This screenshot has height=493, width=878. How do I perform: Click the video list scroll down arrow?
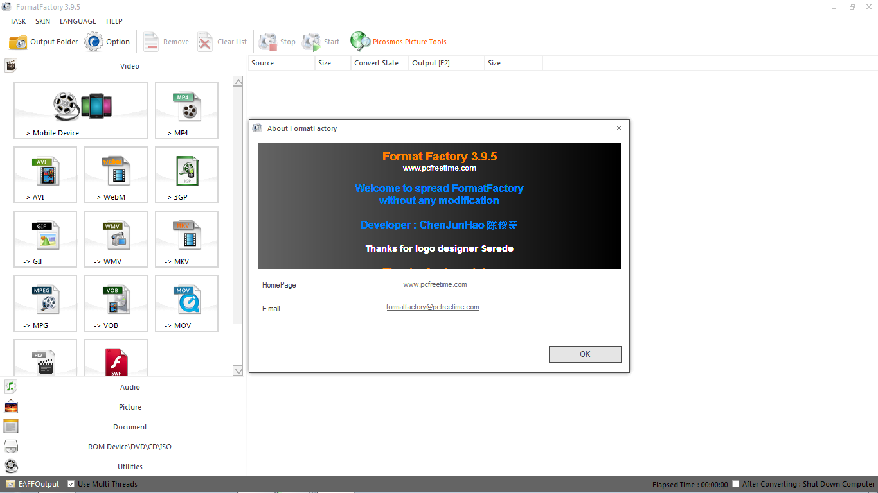point(238,371)
